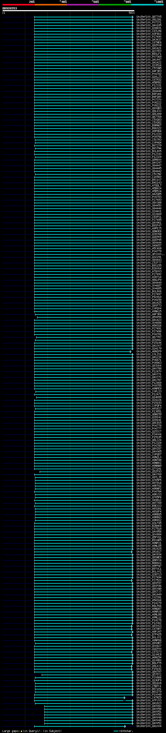Click hit label UniRef100_A4F3R3

149,71
